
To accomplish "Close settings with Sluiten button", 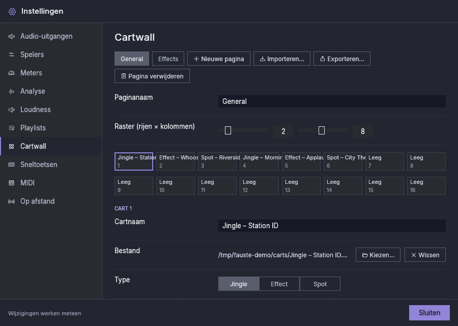I will [x=430, y=313].
